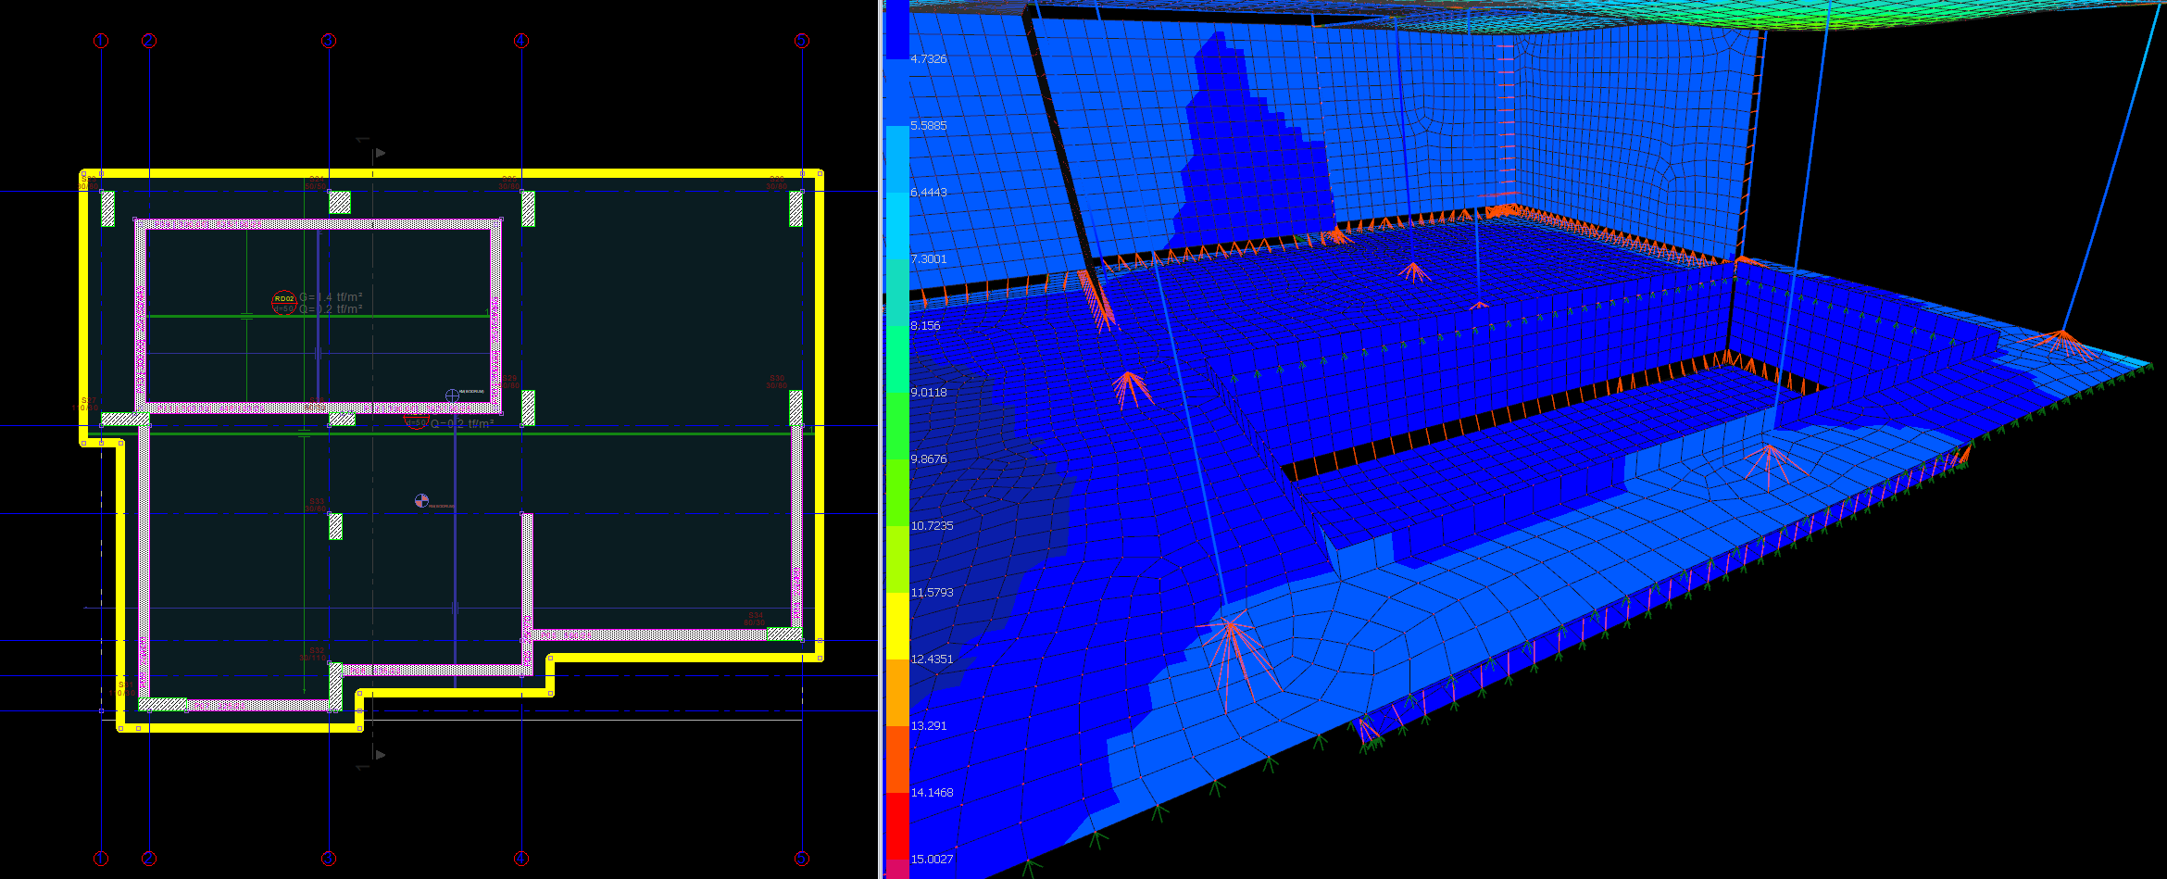Select top axis bubble 3
The width and height of the screenshot is (2167, 879).
pos(329,41)
